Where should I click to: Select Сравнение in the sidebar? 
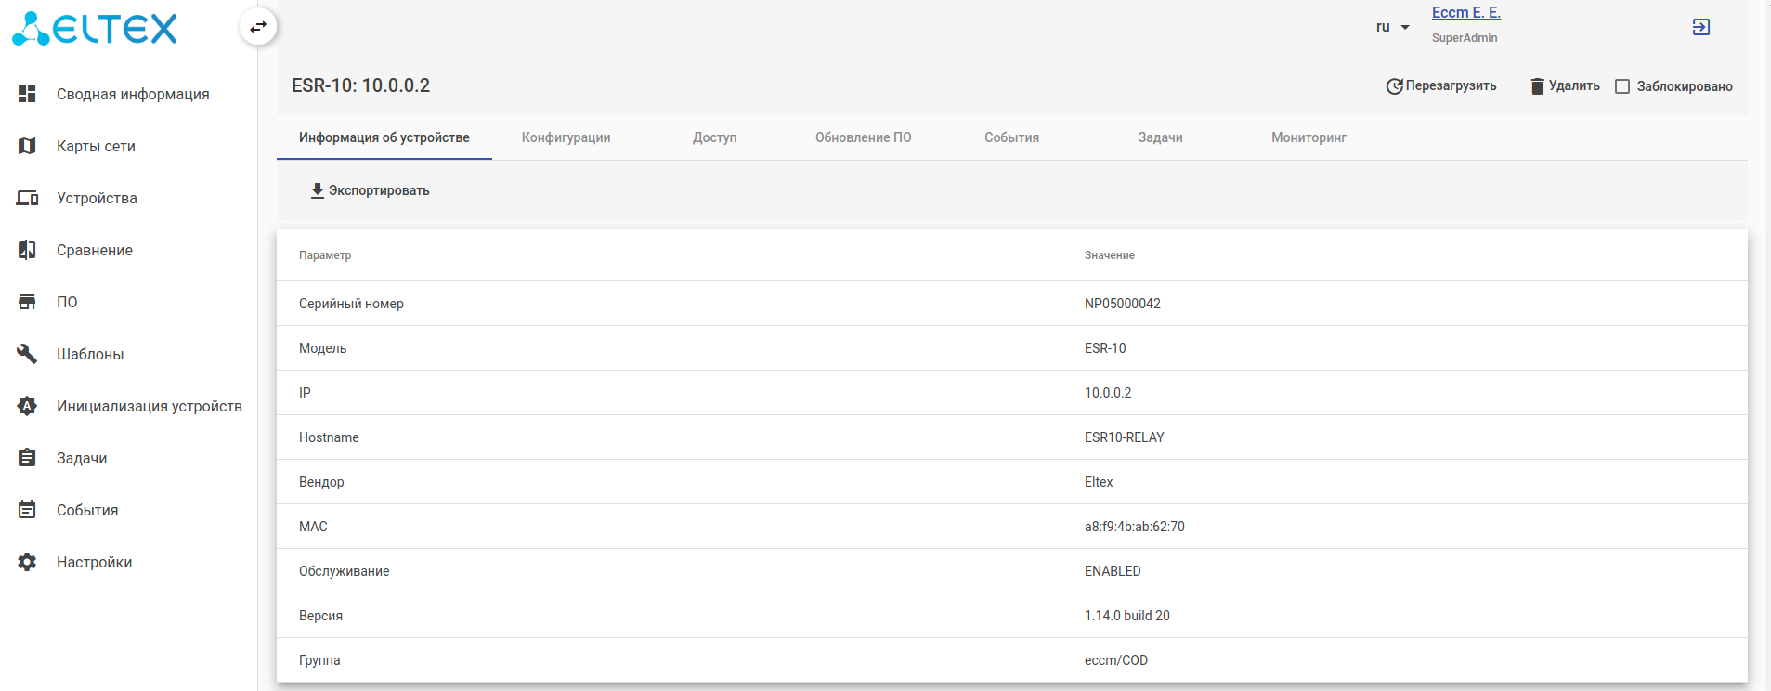point(95,250)
